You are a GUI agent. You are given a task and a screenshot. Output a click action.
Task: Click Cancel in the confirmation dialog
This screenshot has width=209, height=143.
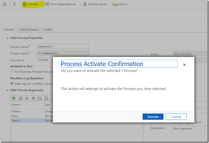[176, 117]
